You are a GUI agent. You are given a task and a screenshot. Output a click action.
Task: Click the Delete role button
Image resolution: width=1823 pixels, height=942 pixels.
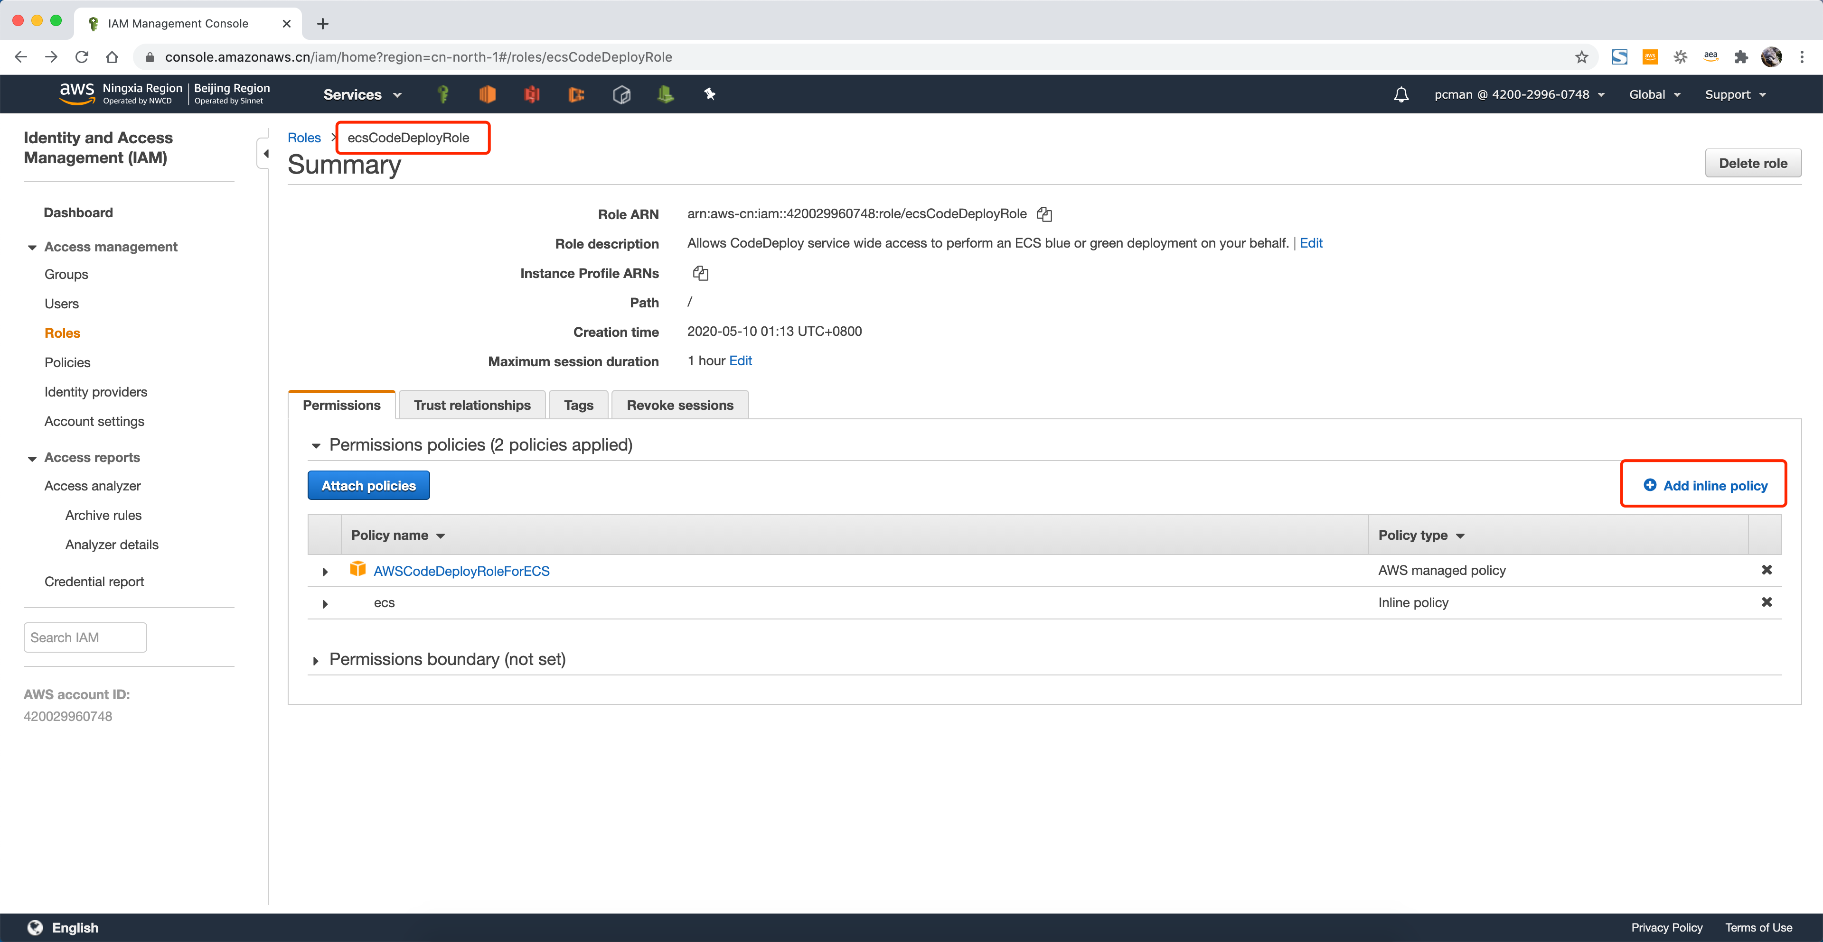tap(1753, 163)
